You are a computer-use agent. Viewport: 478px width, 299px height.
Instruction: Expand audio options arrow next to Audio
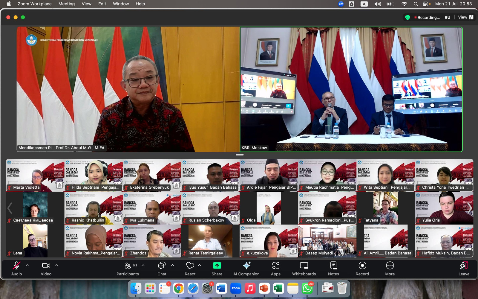click(27, 265)
